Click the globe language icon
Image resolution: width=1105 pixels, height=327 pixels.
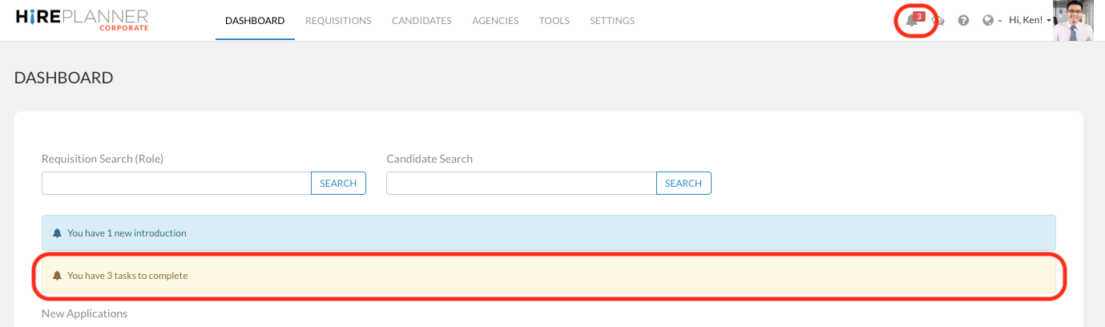pyautogui.click(x=988, y=21)
